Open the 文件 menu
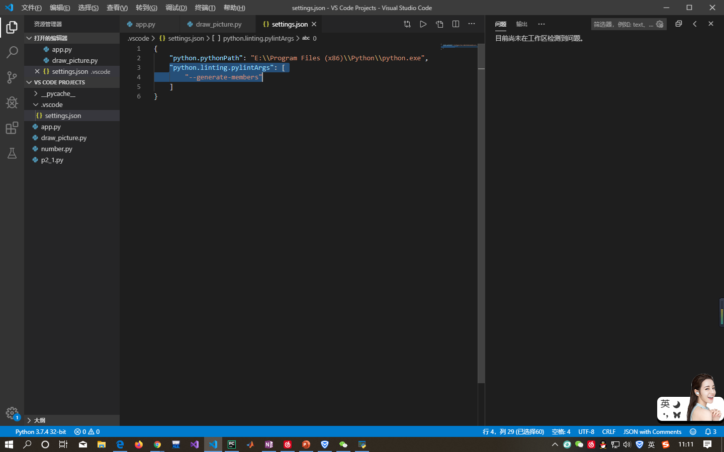This screenshot has width=724, height=452. [x=31, y=8]
